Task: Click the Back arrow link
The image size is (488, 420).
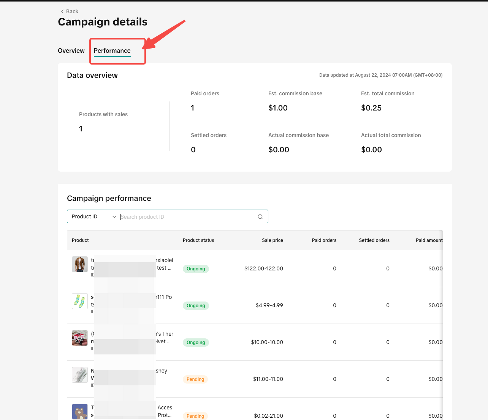Action: point(69,11)
